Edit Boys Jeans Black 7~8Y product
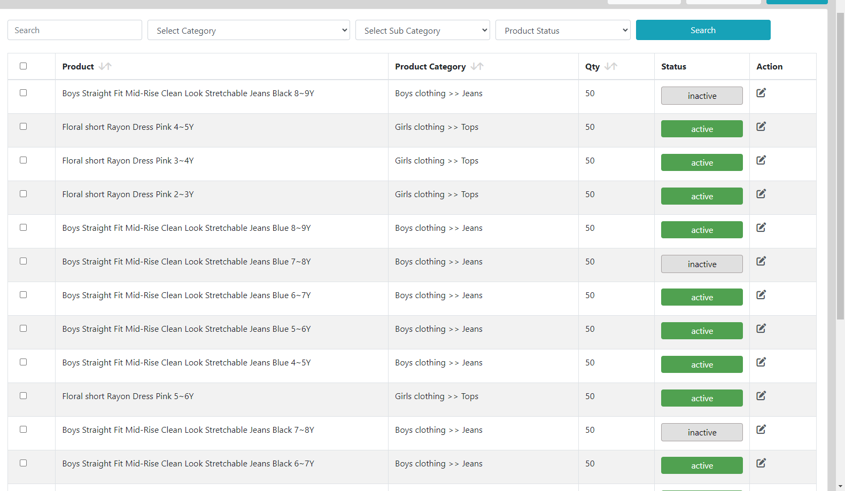845x491 pixels. (x=761, y=430)
